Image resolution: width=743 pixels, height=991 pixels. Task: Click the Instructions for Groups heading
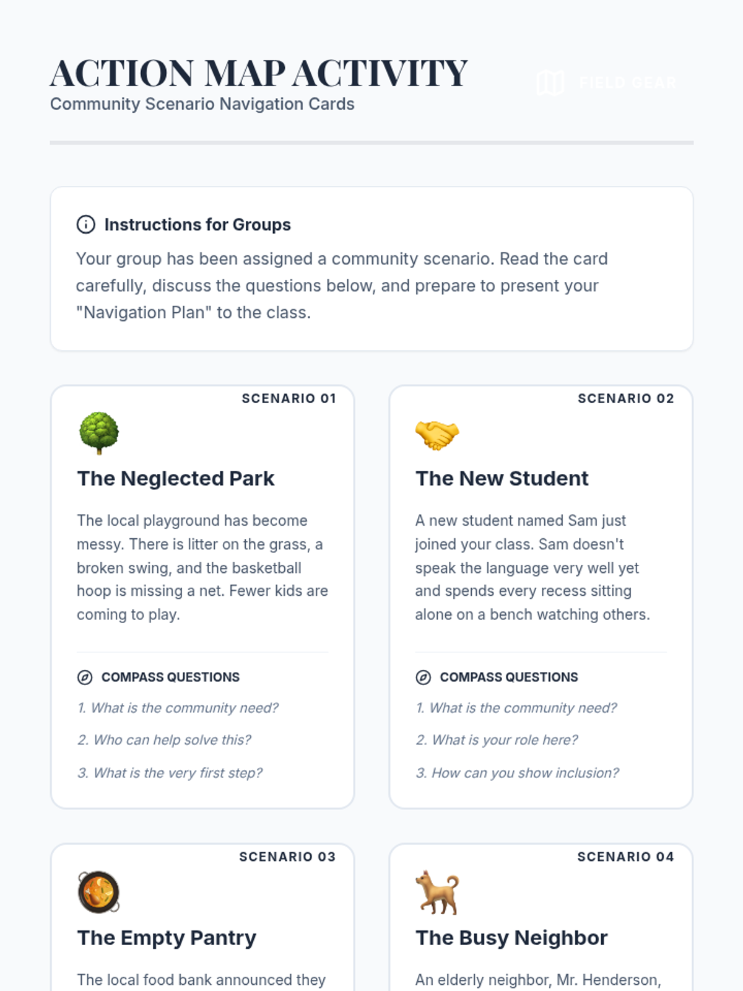[198, 224]
